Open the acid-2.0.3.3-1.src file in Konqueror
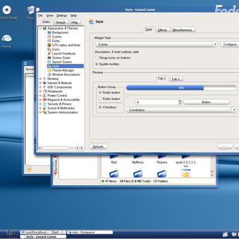This screenshot has height=239, width=239. (x=186, y=161)
